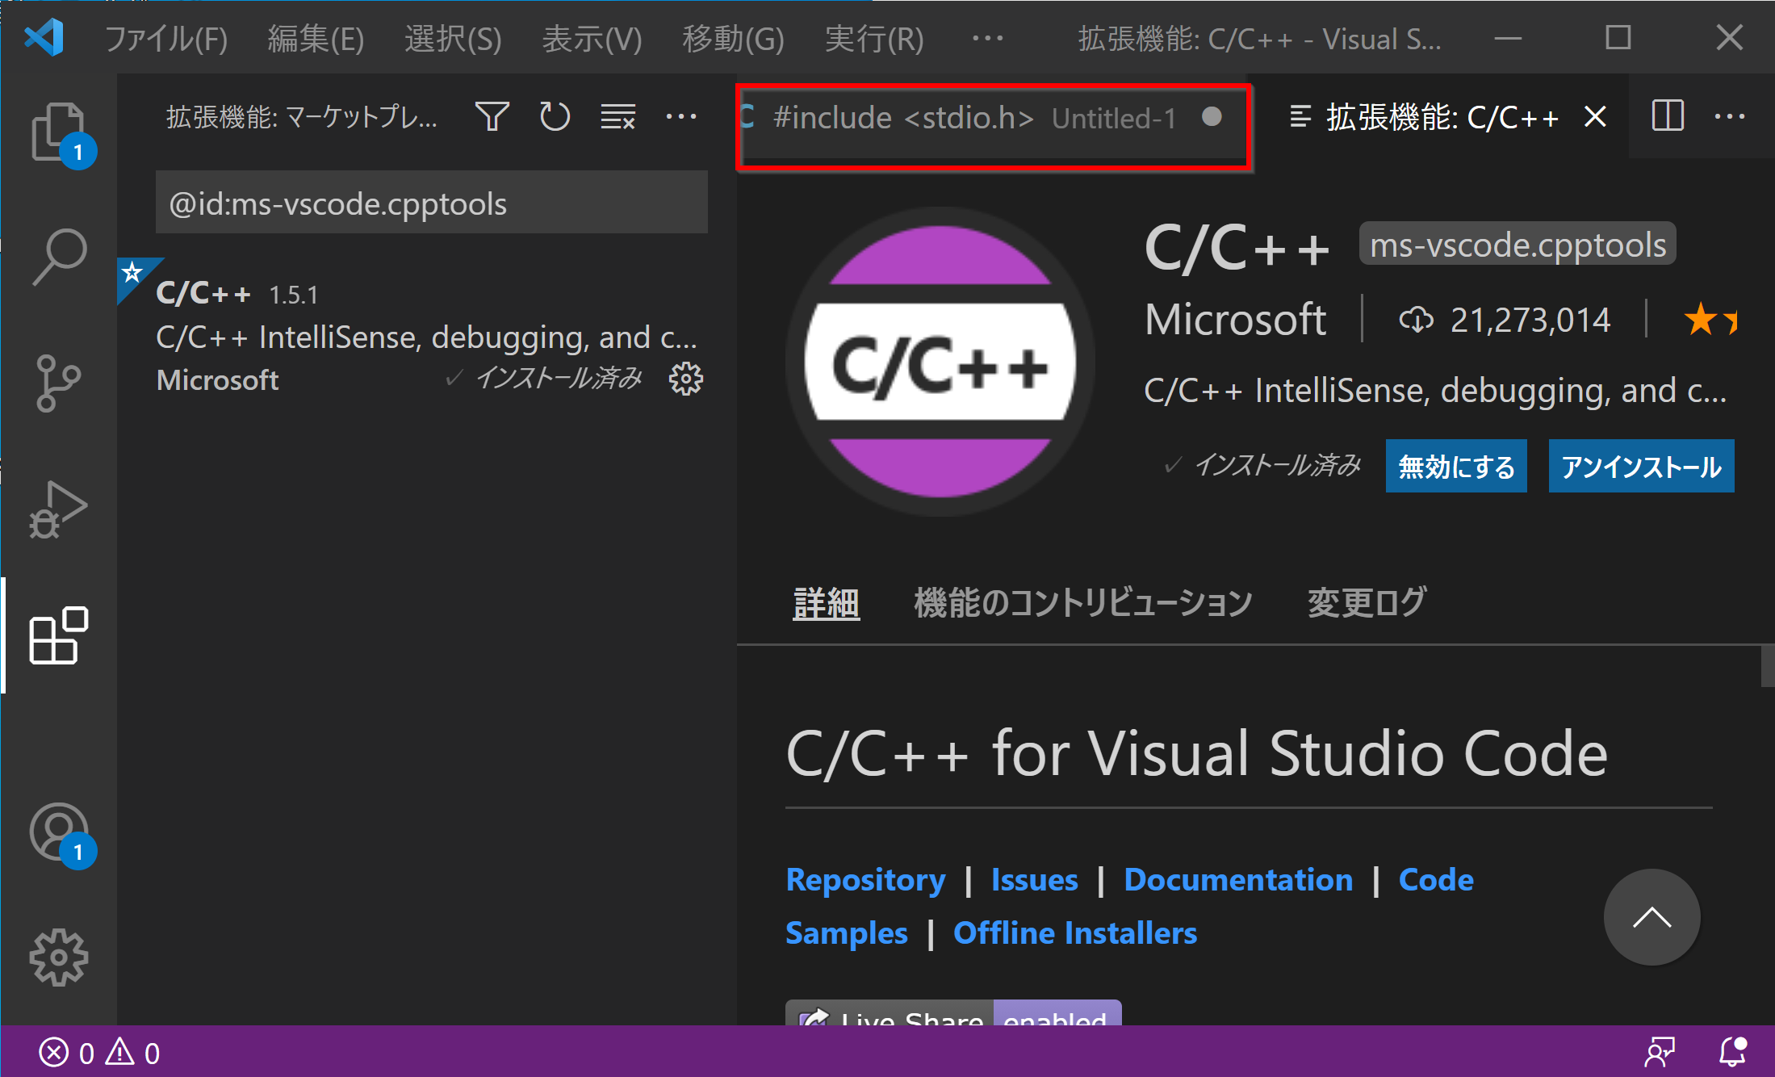This screenshot has height=1077, width=1775.
Task: Split the editor
Action: [x=1667, y=116]
